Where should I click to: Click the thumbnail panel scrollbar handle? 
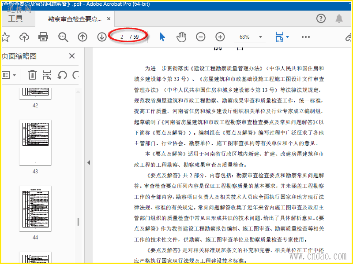click(x=78, y=222)
